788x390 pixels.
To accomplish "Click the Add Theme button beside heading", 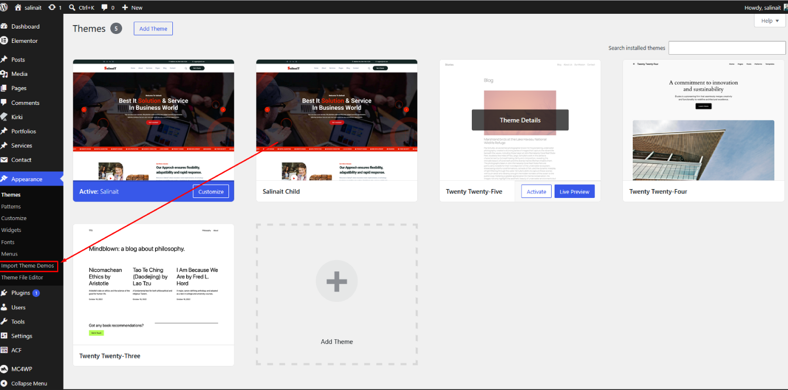I will pyautogui.click(x=153, y=29).
